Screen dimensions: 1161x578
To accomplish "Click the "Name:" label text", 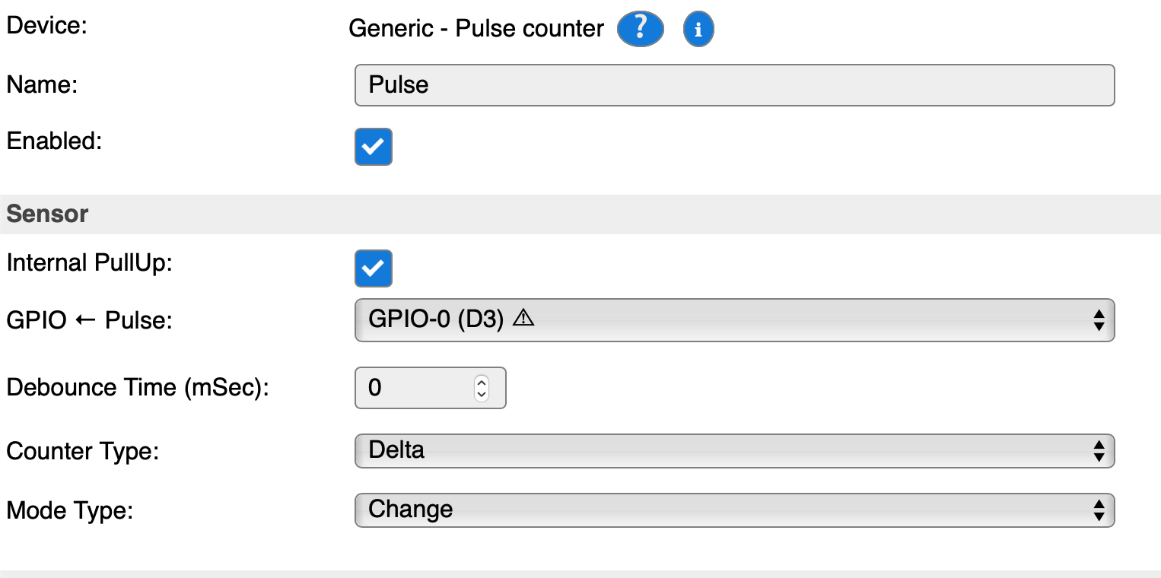I will (x=43, y=84).
